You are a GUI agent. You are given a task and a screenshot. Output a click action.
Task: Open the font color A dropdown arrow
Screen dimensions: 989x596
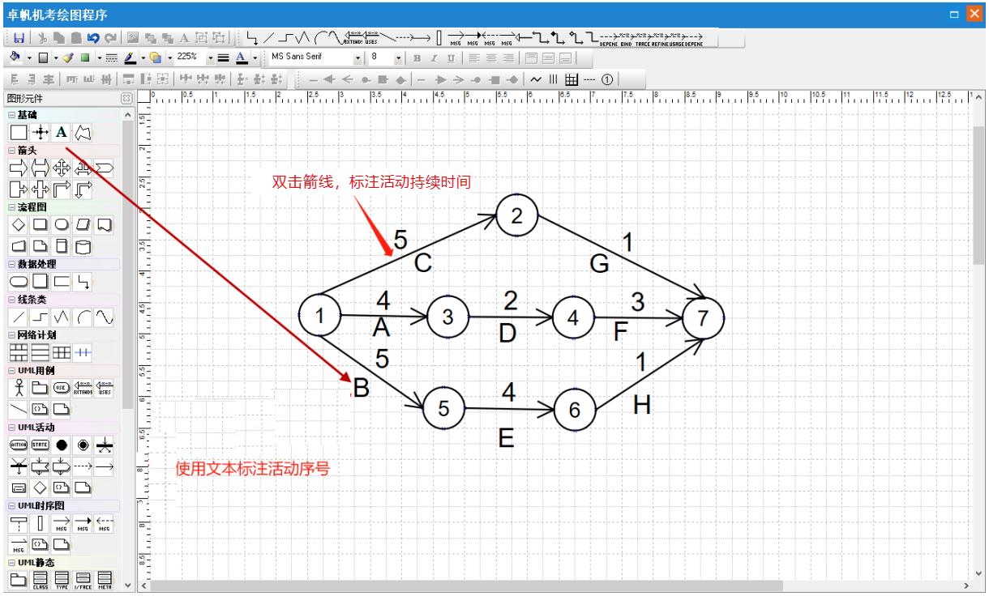(255, 57)
